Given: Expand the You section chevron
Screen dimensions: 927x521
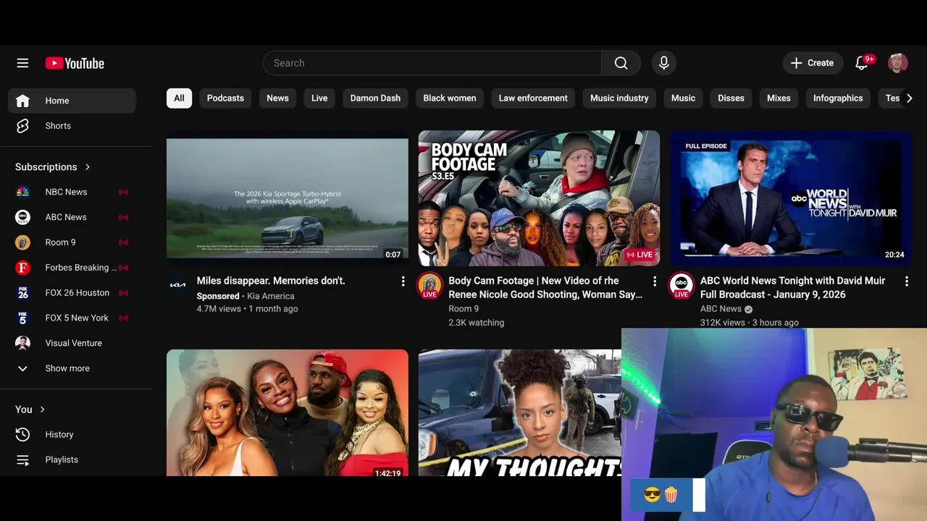Looking at the screenshot, I should (42, 410).
